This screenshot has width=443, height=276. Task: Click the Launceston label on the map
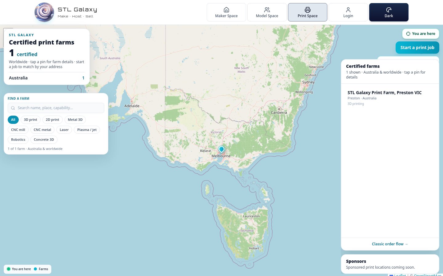click(251, 216)
